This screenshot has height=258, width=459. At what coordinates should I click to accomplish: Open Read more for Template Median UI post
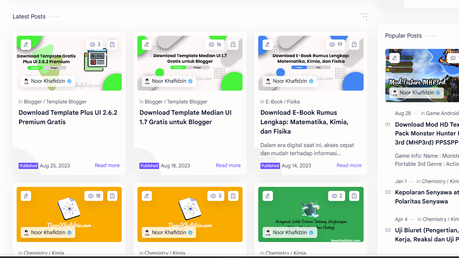228,165
